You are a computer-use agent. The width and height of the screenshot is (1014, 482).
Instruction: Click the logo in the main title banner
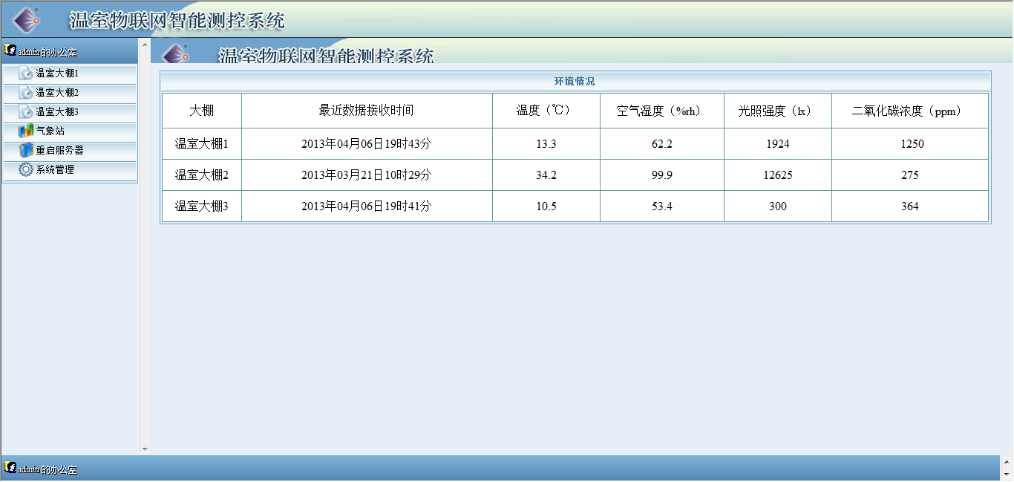[x=27, y=20]
